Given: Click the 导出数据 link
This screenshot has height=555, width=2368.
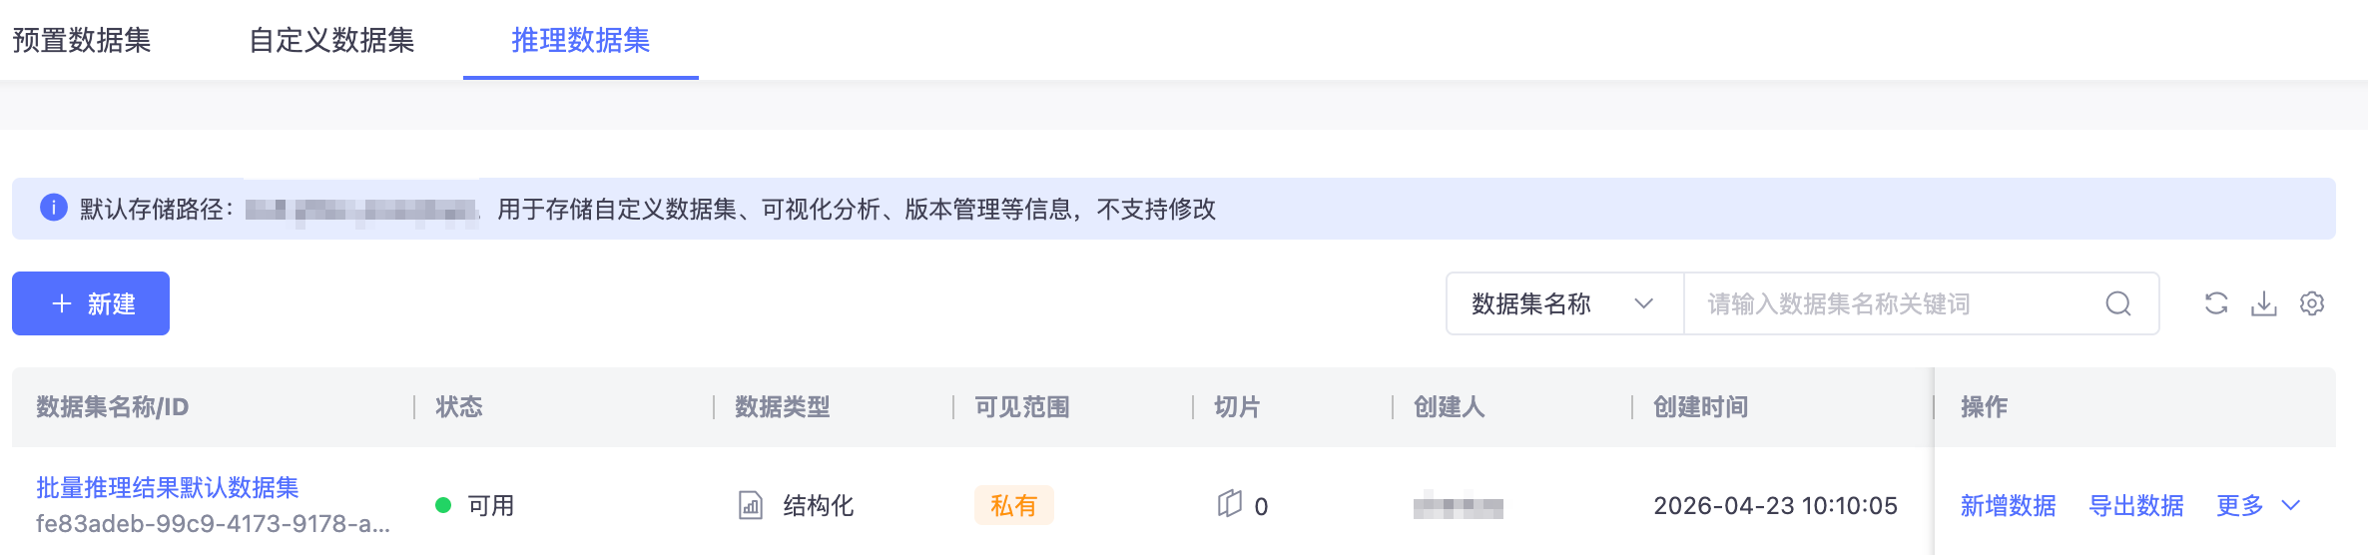Looking at the screenshot, I should click(2136, 505).
